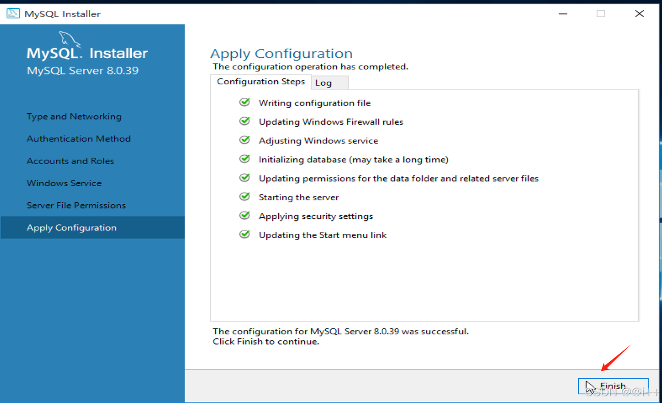Minimize the MySQL Installer window
The width and height of the screenshot is (662, 403).
562,13
